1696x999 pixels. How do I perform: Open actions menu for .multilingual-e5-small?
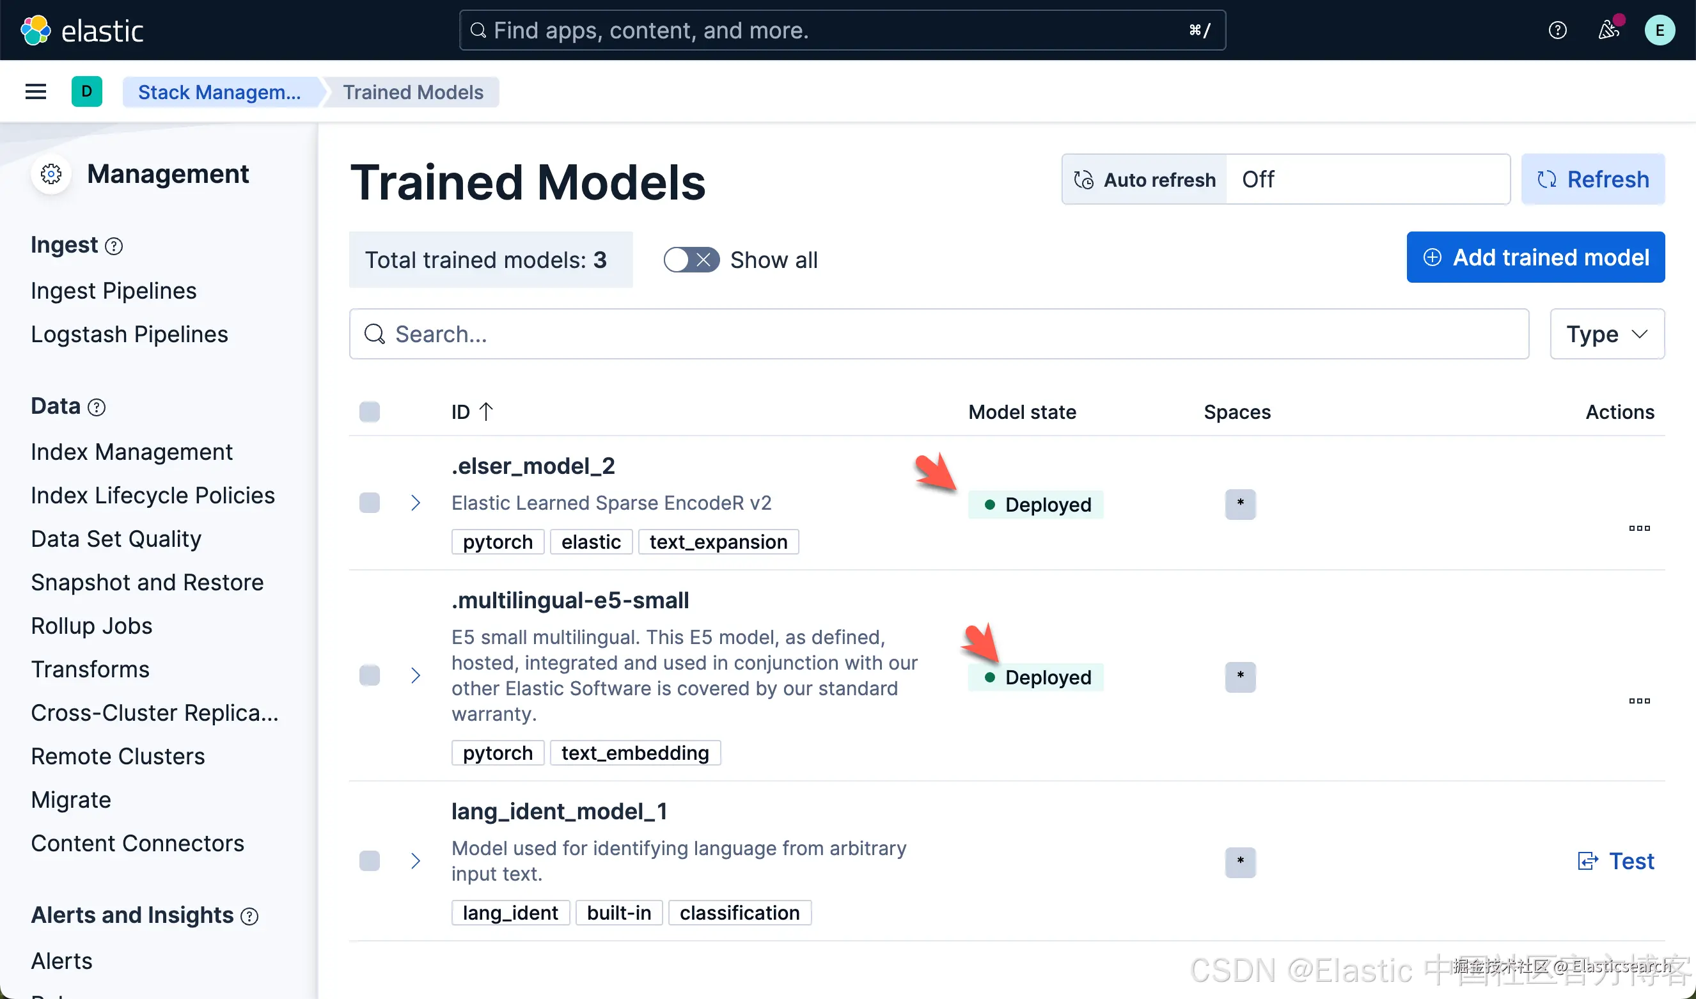1639,701
